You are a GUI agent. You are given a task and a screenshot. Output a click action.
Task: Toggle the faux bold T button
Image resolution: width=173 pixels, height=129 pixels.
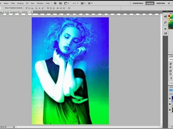(171, 78)
